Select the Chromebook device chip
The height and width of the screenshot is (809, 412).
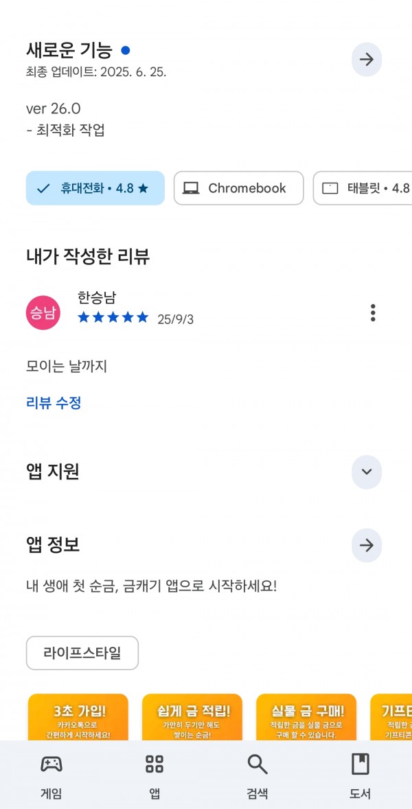(239, 188)
